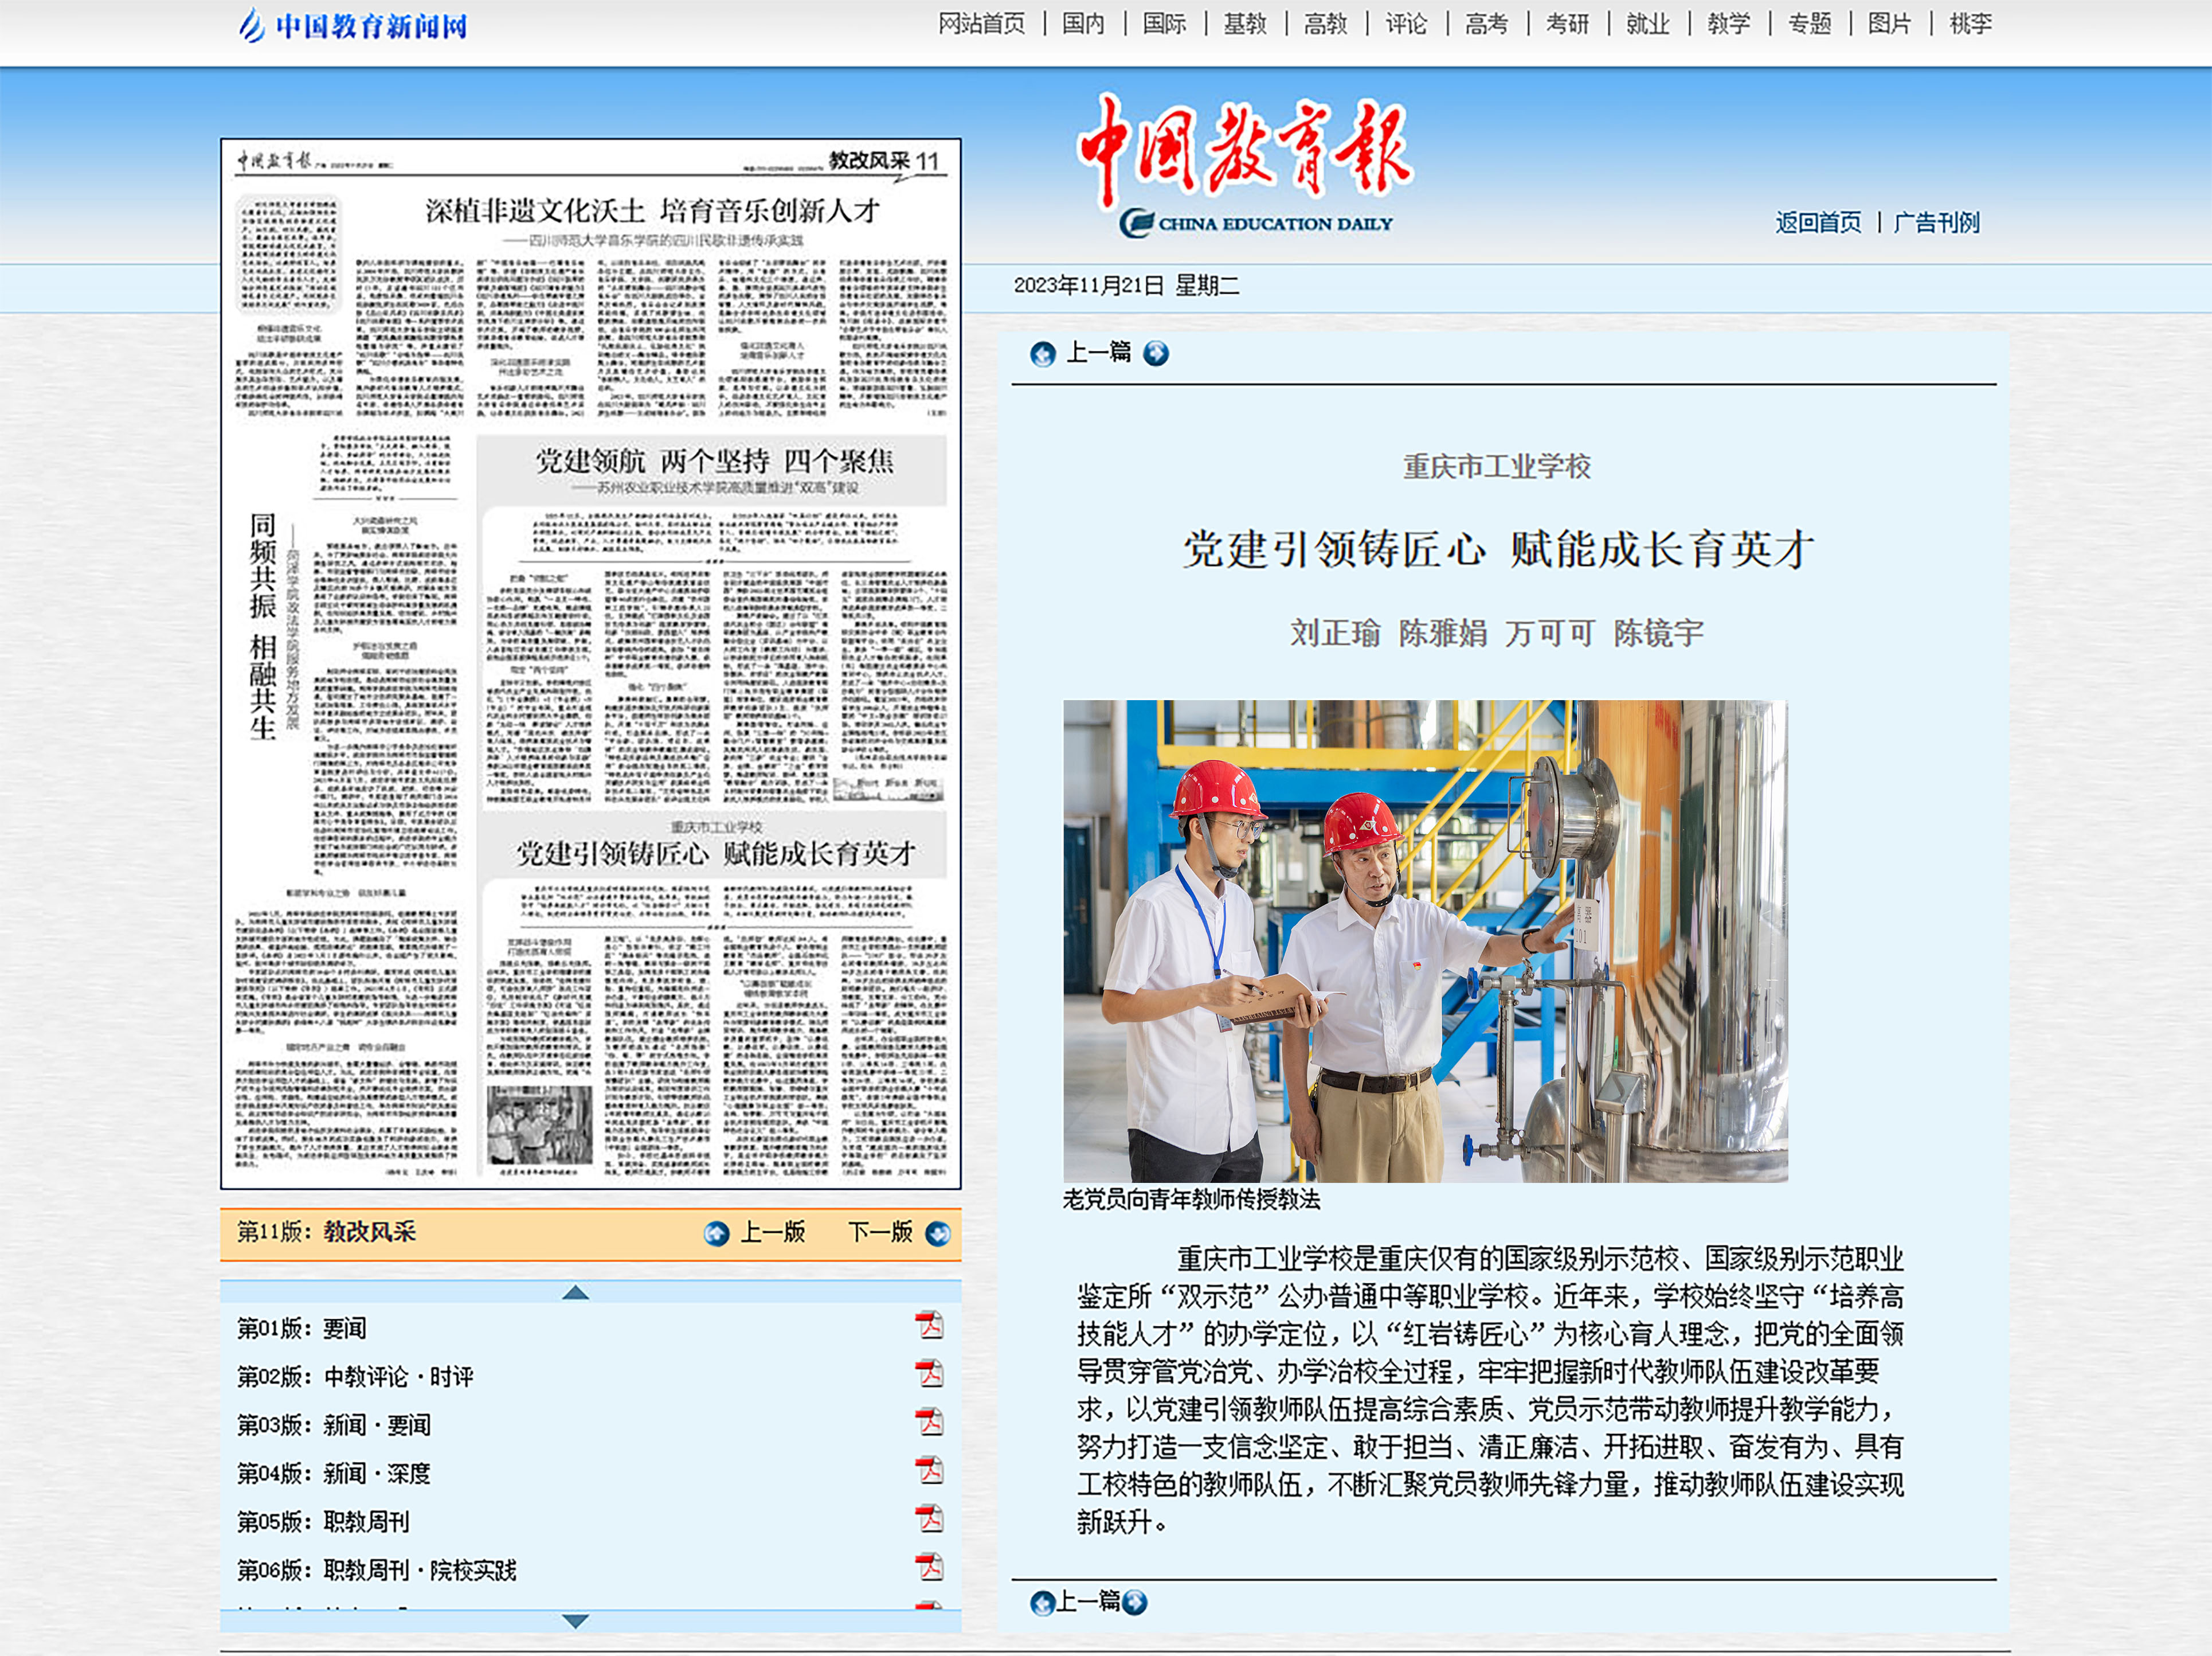This screenshot has height=1656, width=2212.
Task: Click right arrow icon after top 上一篇
Action: pos(1155,353)
